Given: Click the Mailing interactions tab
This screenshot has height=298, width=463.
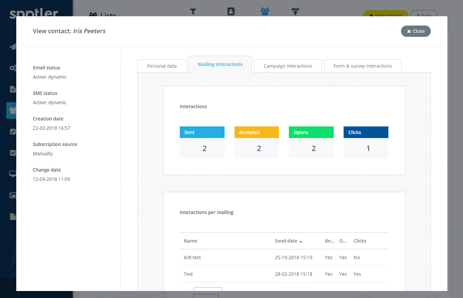Looking at the screenshot, I should tap(220, 64).
